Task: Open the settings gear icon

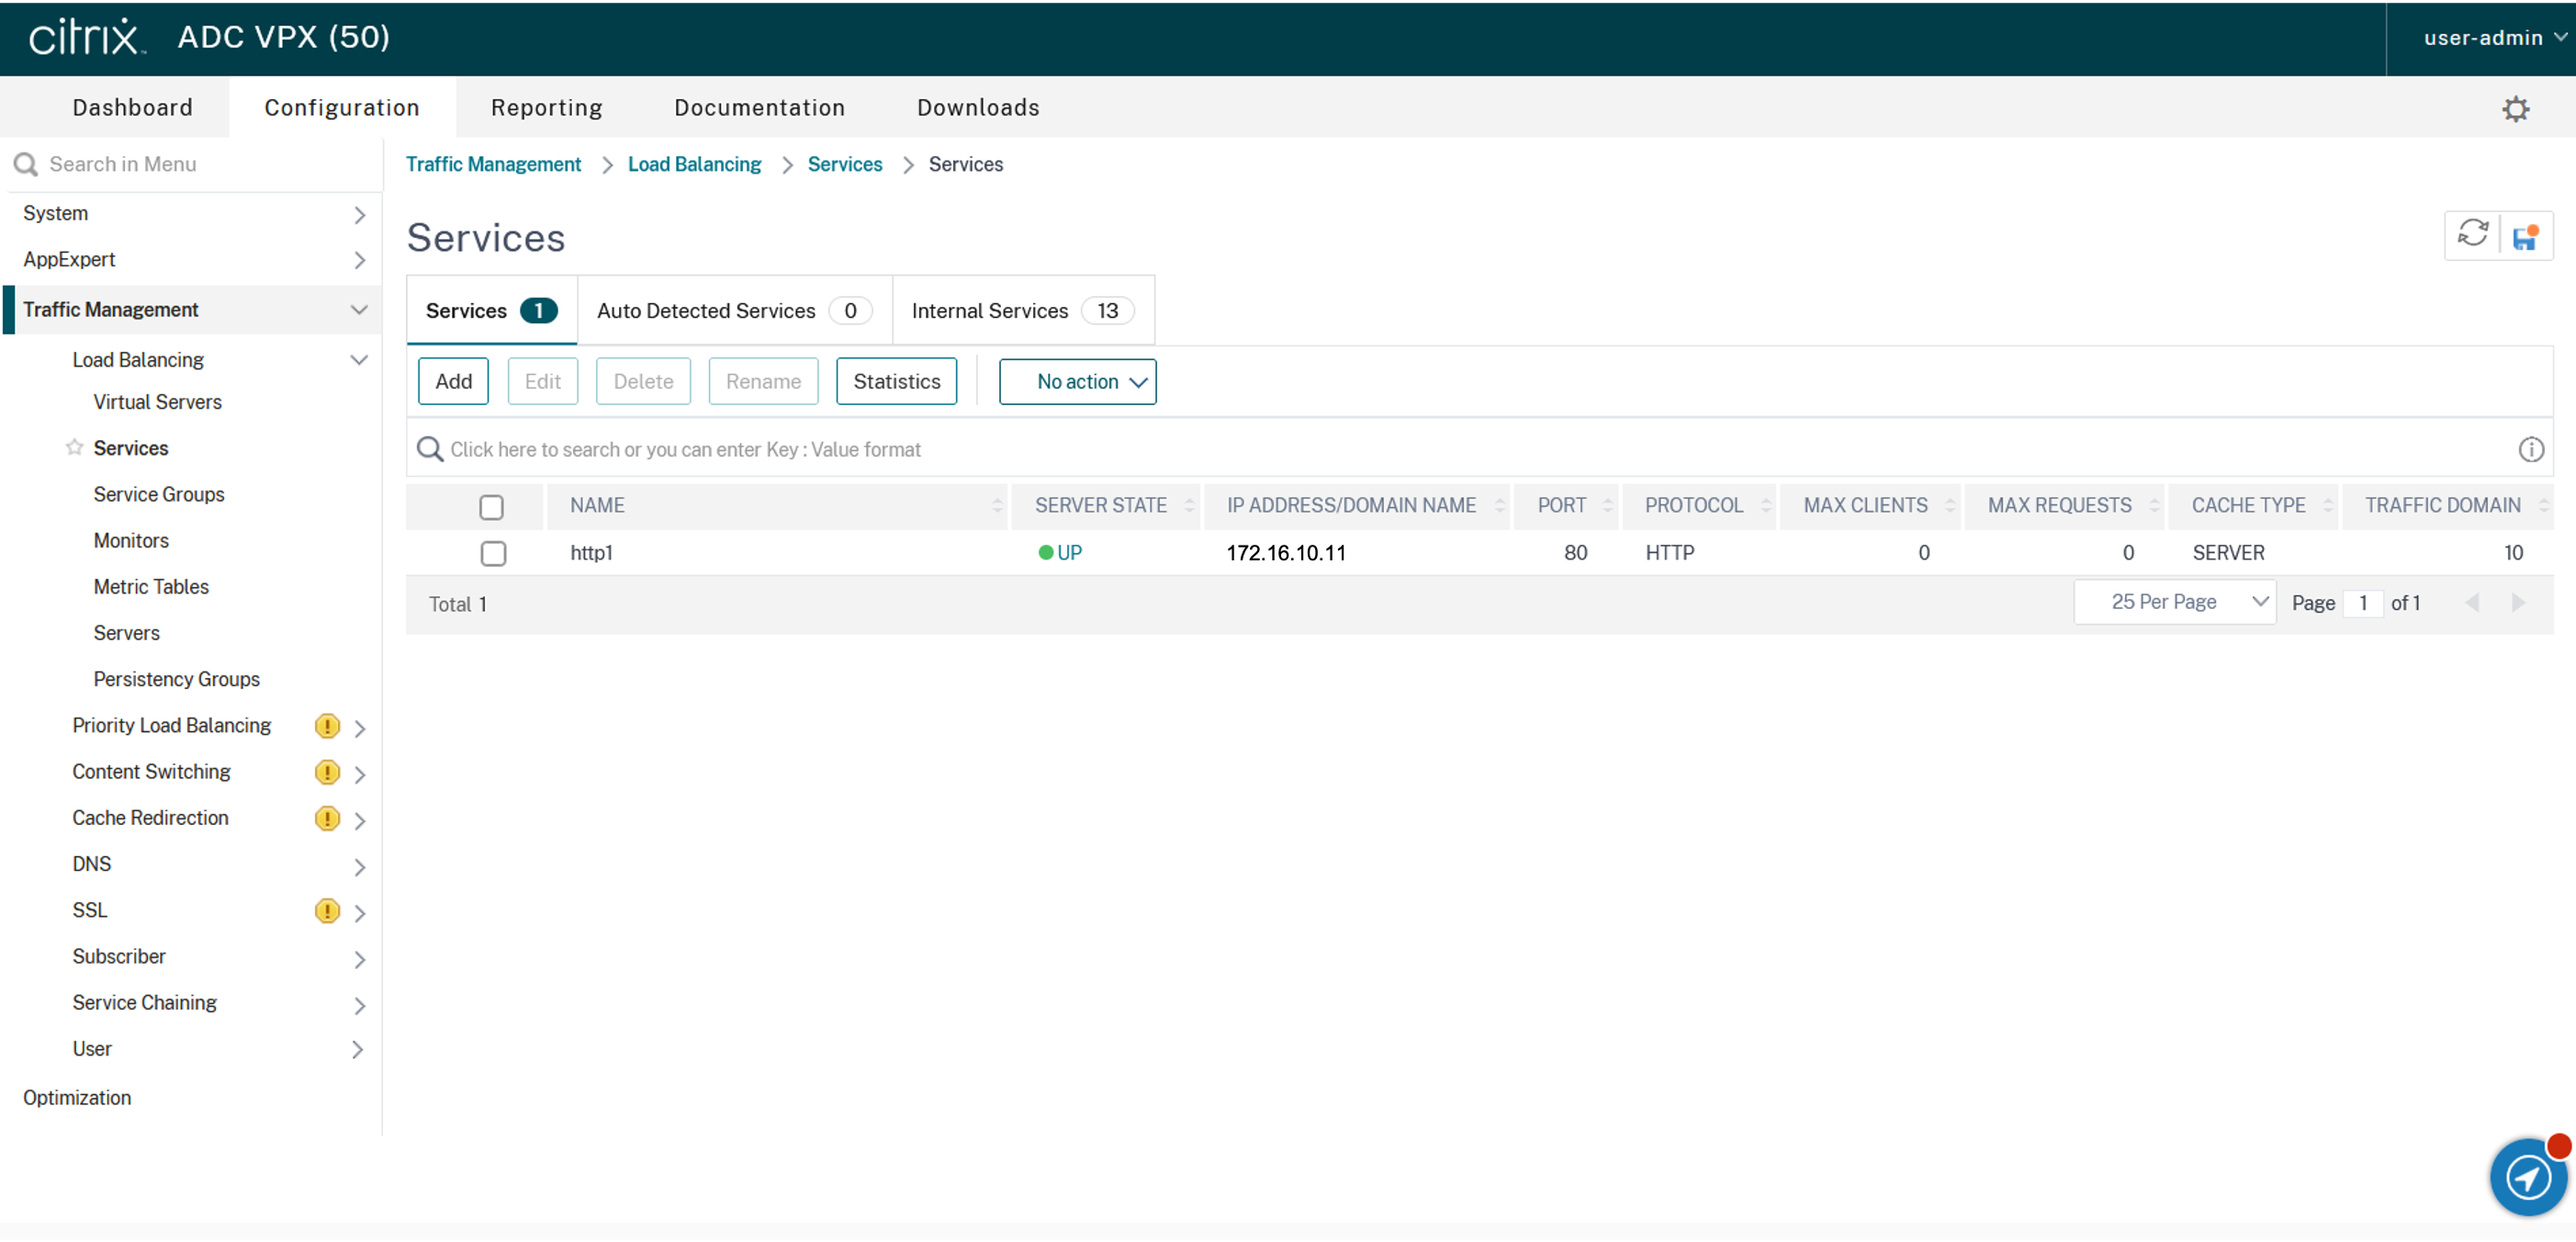Action: [x=2515, y=109]
